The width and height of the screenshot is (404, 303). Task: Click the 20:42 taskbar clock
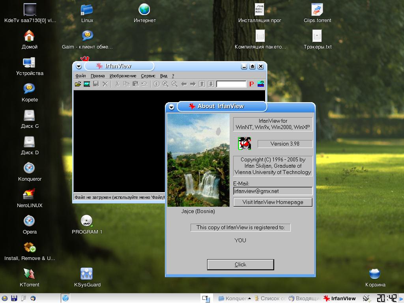click(x=387, y=298)
